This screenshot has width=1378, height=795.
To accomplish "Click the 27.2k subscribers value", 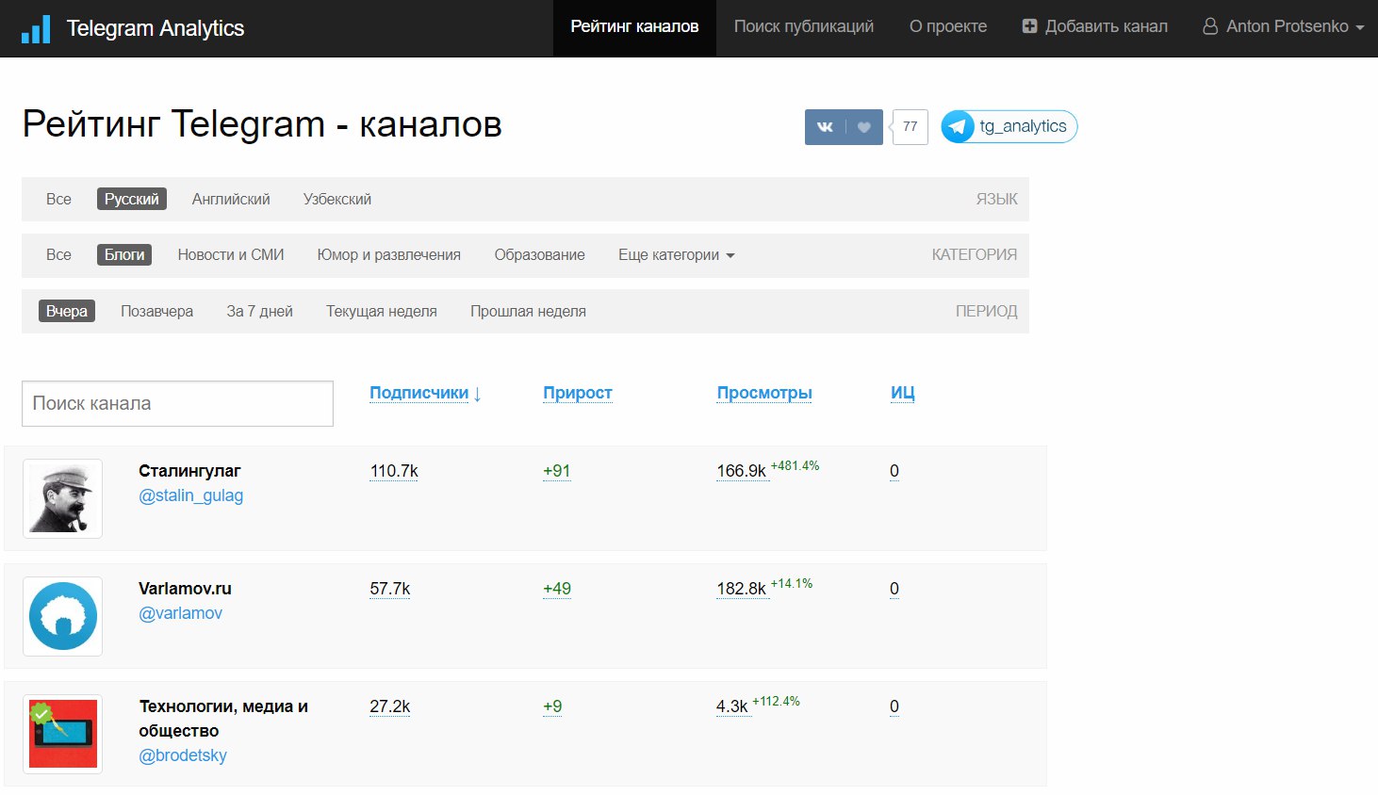I will click(390, 706).
